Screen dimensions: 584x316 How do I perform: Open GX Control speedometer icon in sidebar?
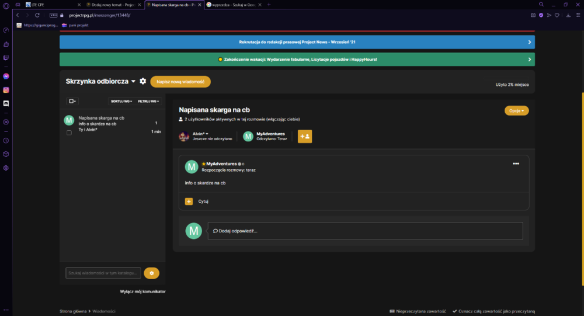pyautogui.click(x=6, y=30)
